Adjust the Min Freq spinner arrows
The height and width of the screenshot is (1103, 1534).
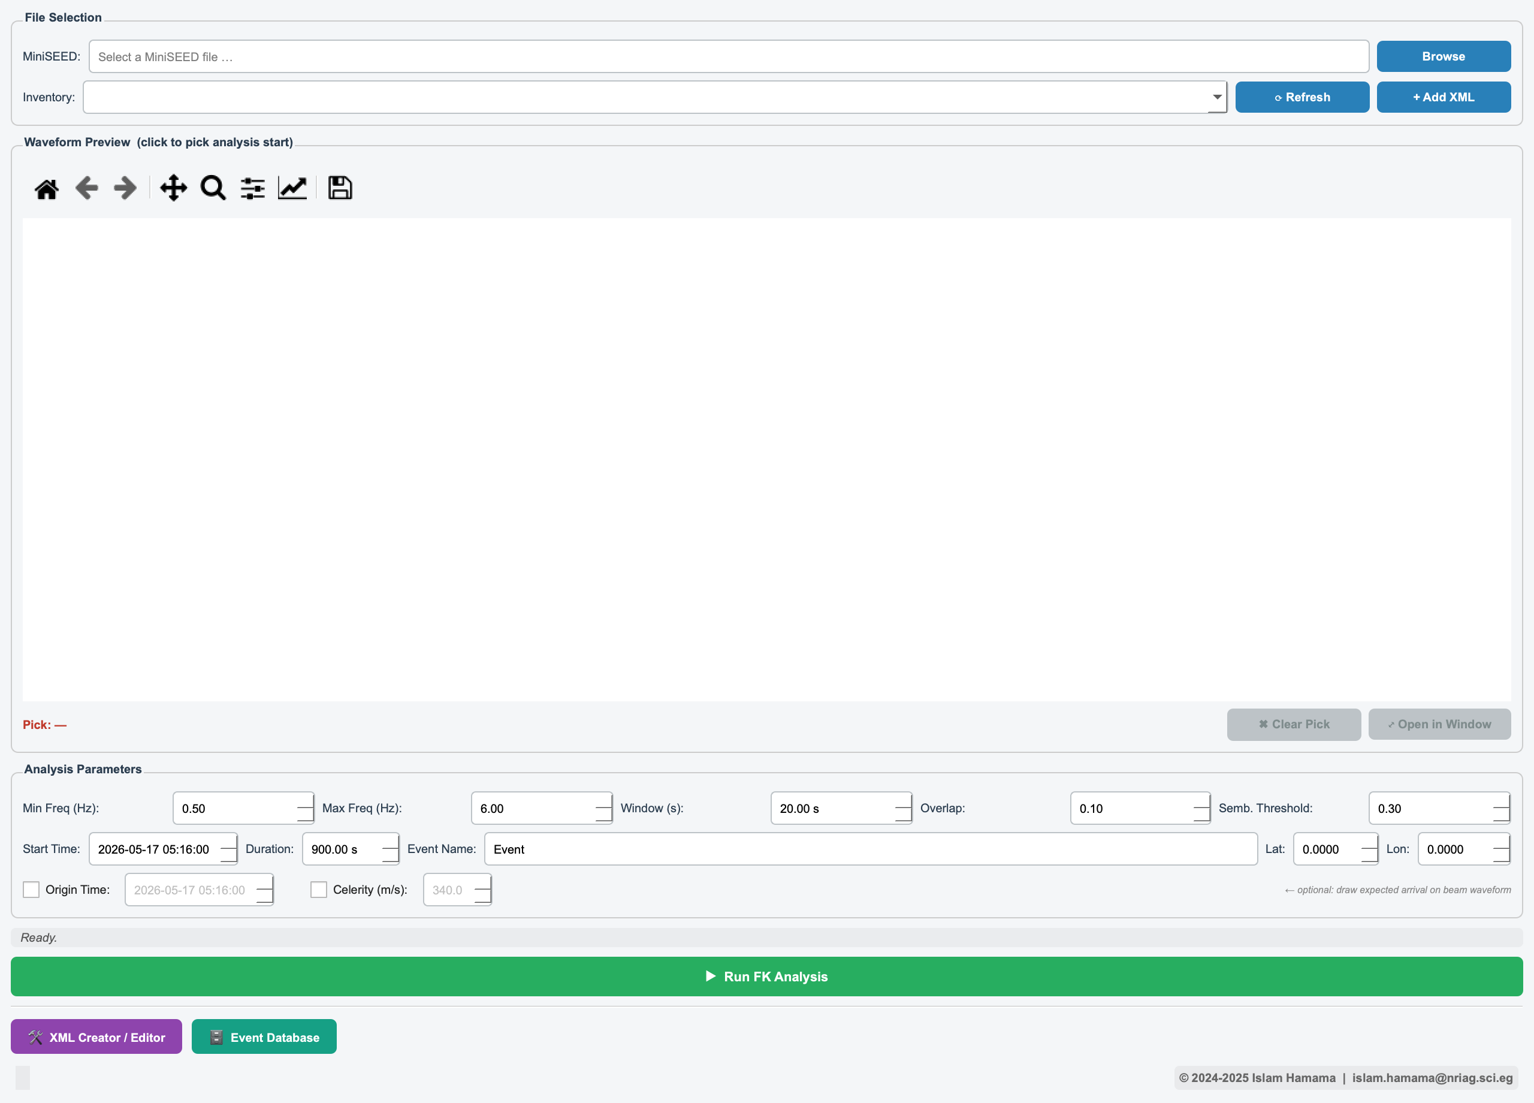pyautogui.click(x=305, y=809)
